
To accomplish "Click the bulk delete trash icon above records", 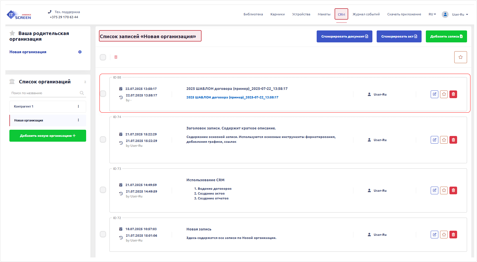I will tap(116, 57).
